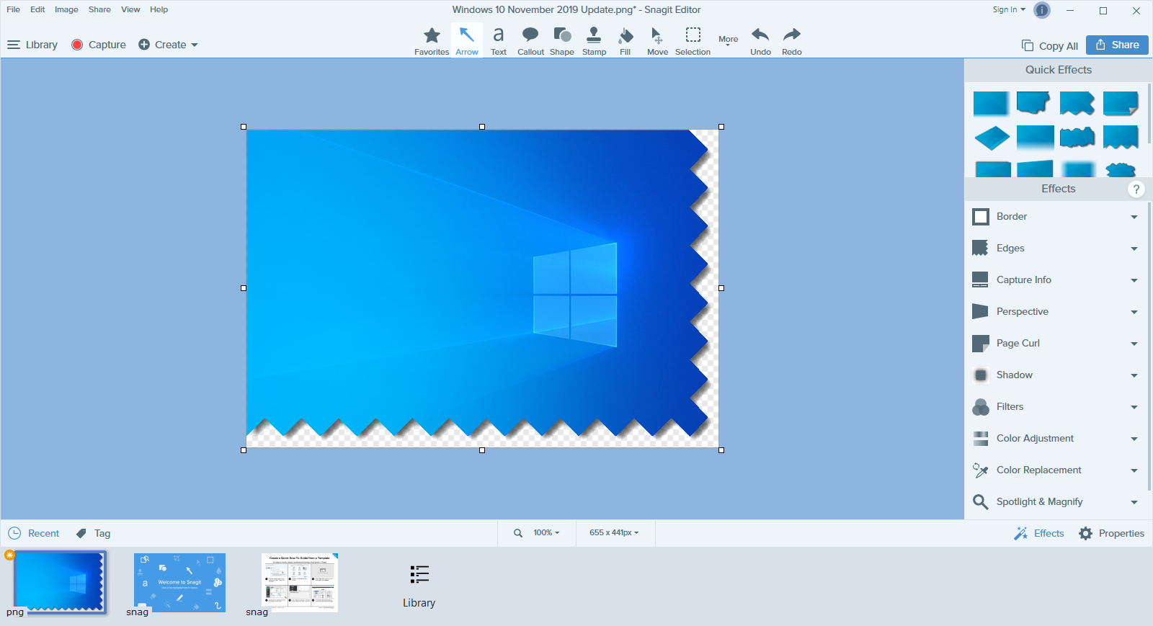Open the Sign In dropdown
Screen dimensions: 1153x626
pyautogui.click(x=1009, y=9)
